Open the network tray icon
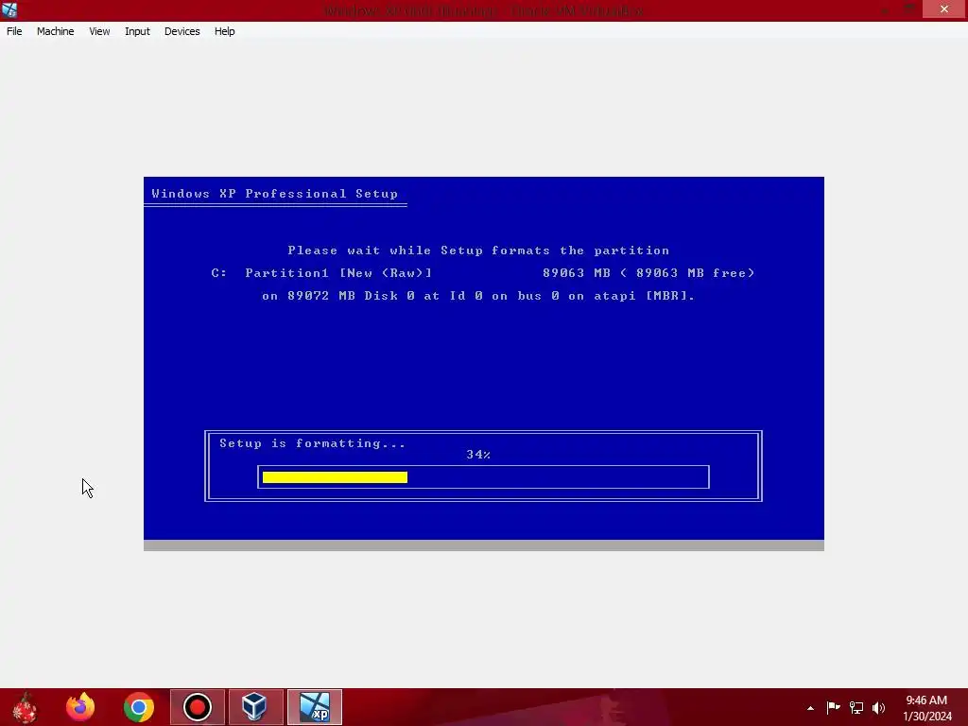This screenshot has height=726, width=968. 856,707
